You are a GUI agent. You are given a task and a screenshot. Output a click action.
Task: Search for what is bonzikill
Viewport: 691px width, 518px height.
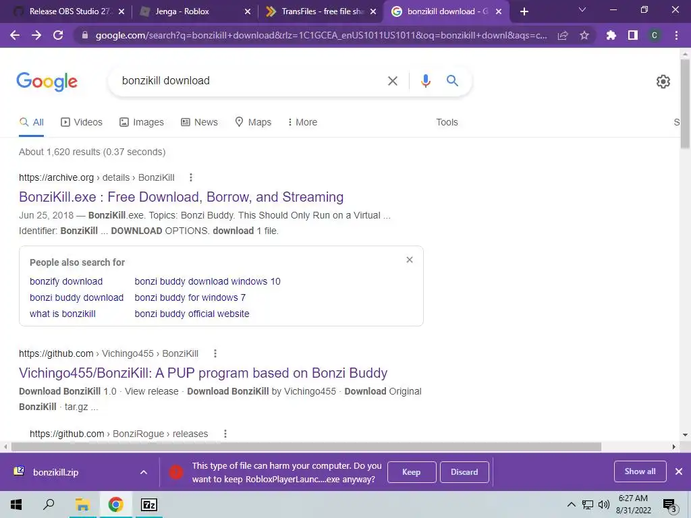[63, 314]
